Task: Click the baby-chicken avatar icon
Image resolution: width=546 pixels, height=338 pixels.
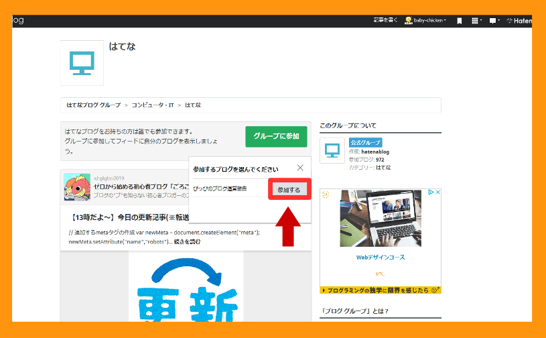Action: coord(409,21)
